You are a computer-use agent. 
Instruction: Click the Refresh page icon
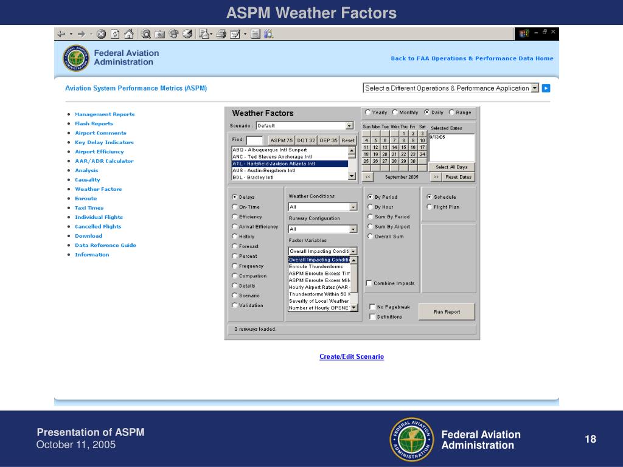coord(115,34)
